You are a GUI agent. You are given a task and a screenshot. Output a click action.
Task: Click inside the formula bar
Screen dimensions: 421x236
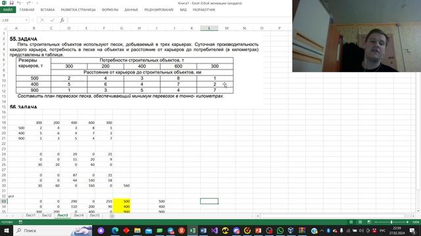[x=180, y=20]
